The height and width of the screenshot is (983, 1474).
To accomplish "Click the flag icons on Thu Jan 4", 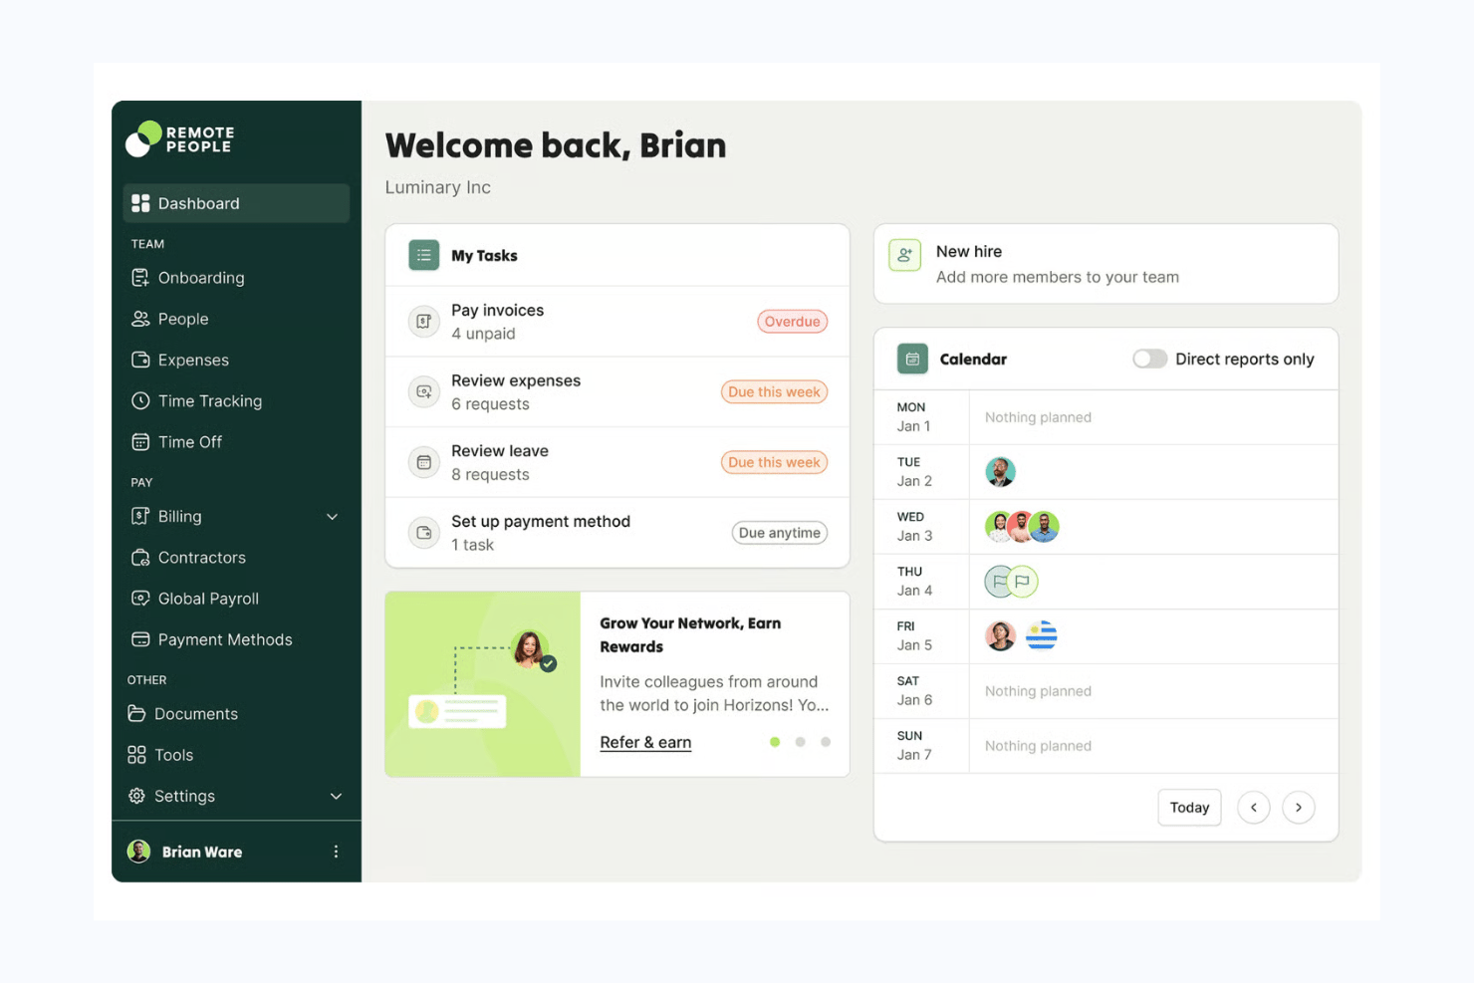I will [1011, 582].
